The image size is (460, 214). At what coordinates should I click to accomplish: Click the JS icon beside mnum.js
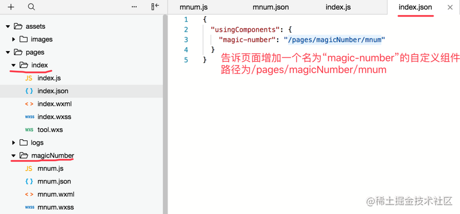tap(29, 169)
